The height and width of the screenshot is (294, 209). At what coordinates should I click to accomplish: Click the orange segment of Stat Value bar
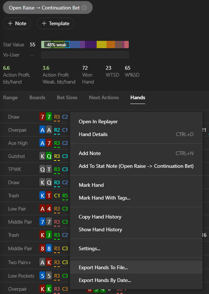[111, 45]
